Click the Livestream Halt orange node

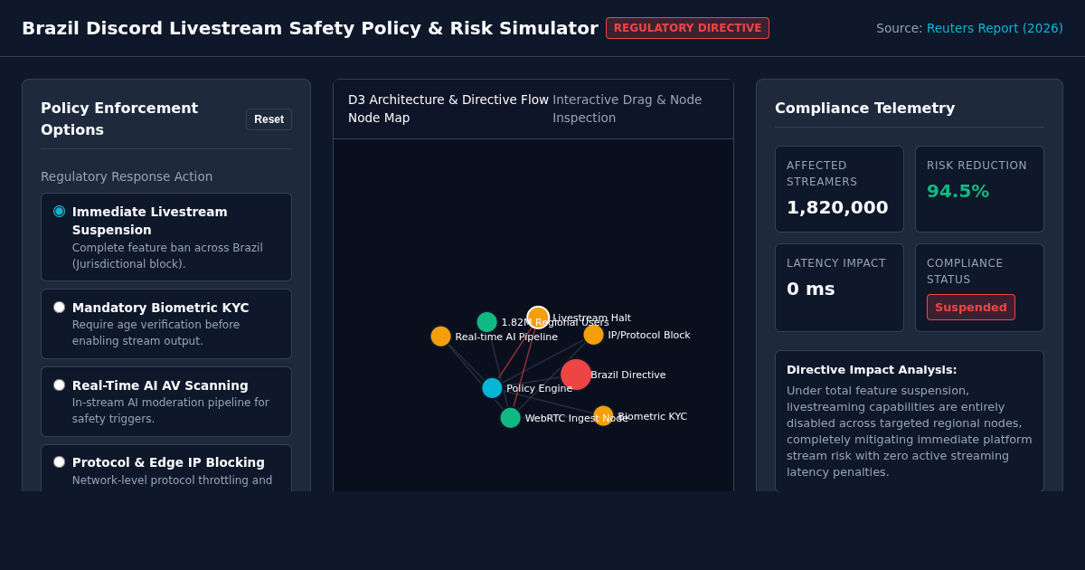point(538,318)
